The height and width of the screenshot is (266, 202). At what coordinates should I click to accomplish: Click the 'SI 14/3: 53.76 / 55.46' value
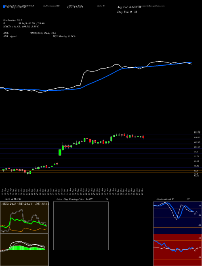pos(32,23)
